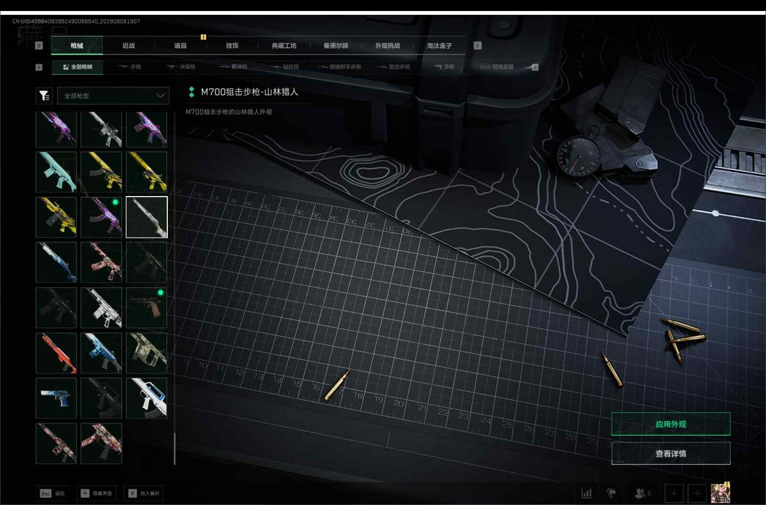Expand the 全部枪型 dropdown
This screenshot has height=505, width=766.
coord(113,96)
